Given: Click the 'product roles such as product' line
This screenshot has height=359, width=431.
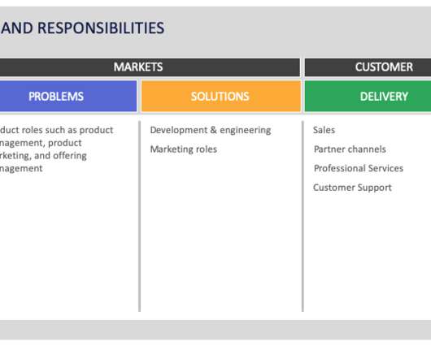Looking at the screenshot, I should click(x=57, y=130).
